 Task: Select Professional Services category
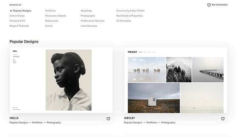pyautogui.click(x=92, y=21)
